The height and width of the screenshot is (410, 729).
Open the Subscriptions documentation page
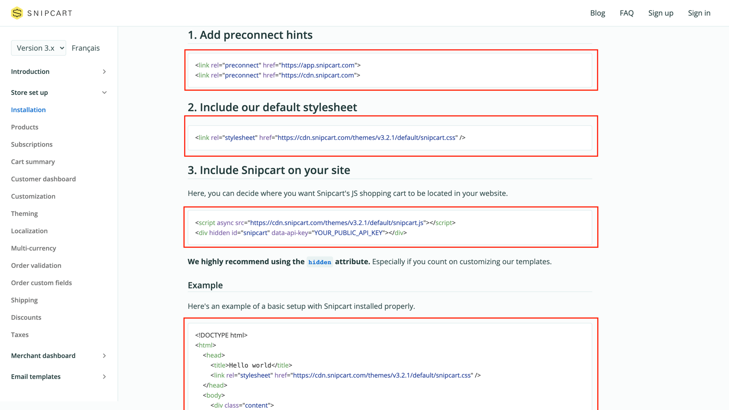31,144
